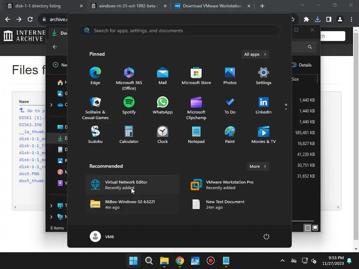Open Microsoft Clipchamp
The height and width of the screenshot is (269, 359).
[x=196, y=108]
